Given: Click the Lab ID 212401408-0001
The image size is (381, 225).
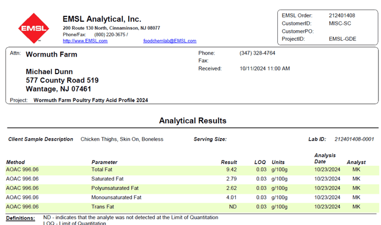Looking at the screenshot, I should point(354,139).
